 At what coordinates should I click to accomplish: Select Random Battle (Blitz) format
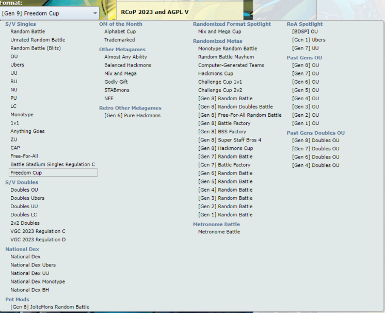point(36,48)
